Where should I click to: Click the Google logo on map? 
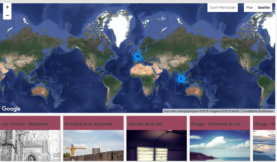pos(11,109)
